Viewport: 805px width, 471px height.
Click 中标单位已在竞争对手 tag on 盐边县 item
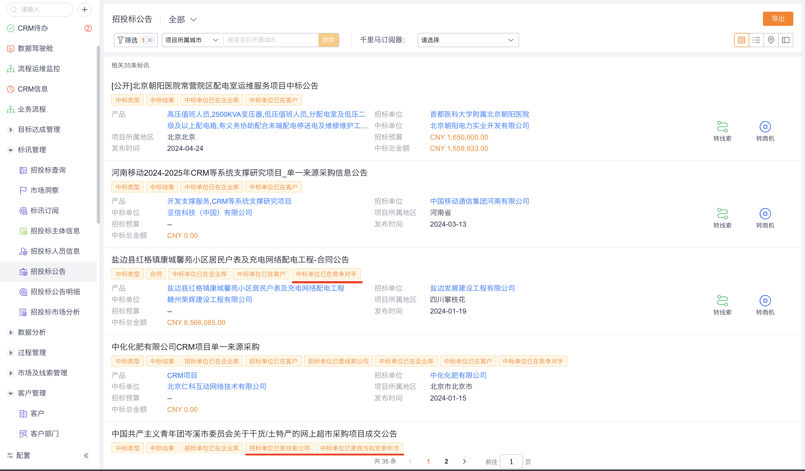coord(326,274)
